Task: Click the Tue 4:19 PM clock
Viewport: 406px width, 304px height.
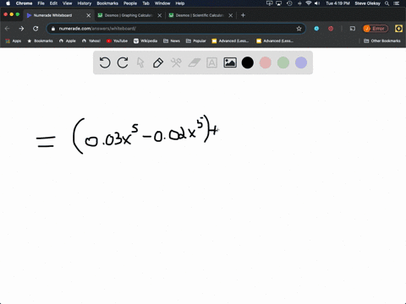Action: pyautogui.click(x=337, y=3)
